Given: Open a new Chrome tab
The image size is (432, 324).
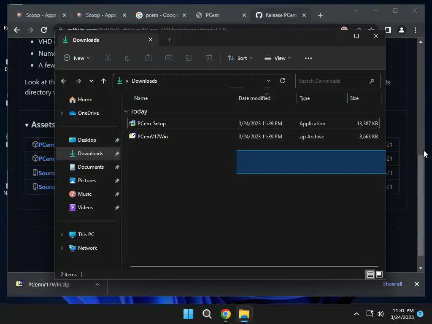Looking at the screenshot, I should [x=320, y=15].
